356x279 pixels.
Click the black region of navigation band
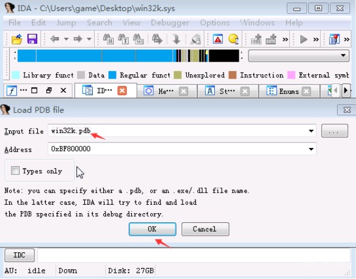click(224, 55)
